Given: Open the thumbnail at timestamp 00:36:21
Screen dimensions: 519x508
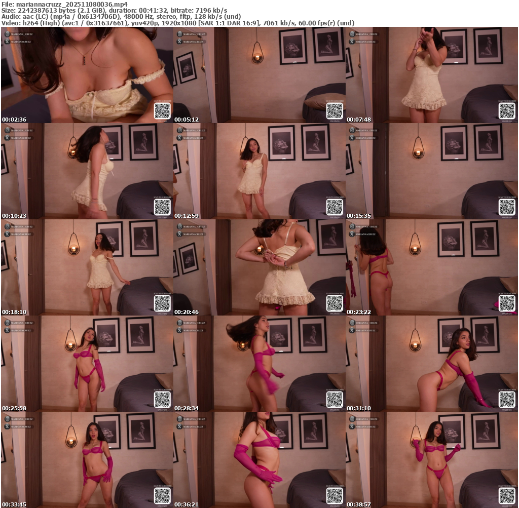Looking at the screenshot, I should 259,460.
